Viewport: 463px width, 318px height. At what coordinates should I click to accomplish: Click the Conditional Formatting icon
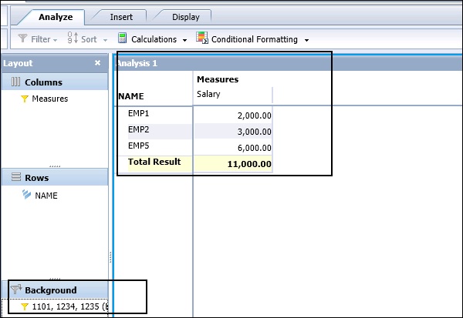202,38
